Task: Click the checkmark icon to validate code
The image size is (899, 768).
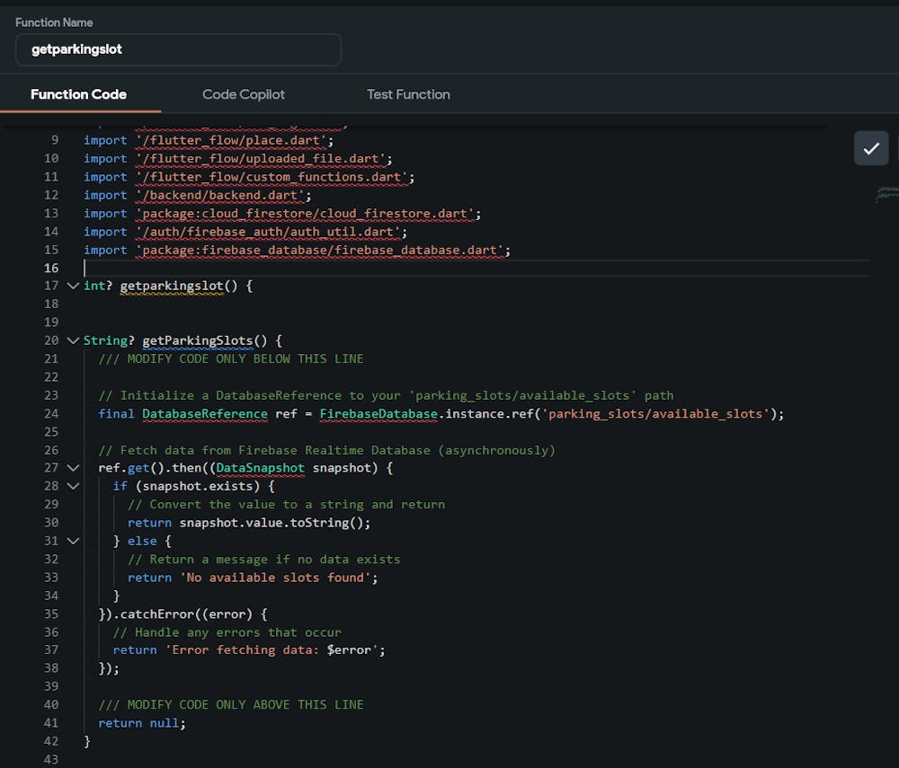Action: [x=870, y=148]
